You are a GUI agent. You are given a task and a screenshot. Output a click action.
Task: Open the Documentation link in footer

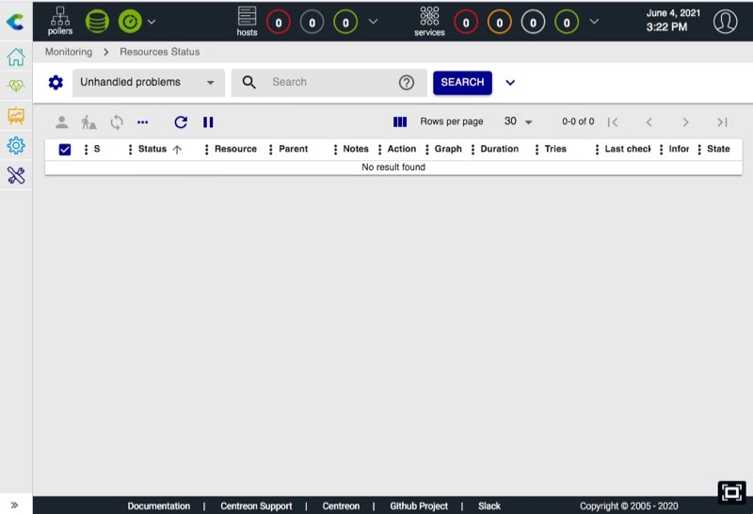point(159,506)
